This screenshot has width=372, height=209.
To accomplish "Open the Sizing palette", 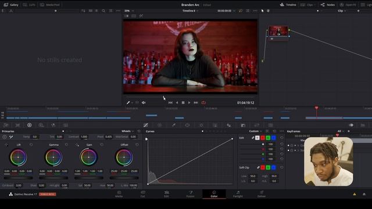I will [257, 125].
